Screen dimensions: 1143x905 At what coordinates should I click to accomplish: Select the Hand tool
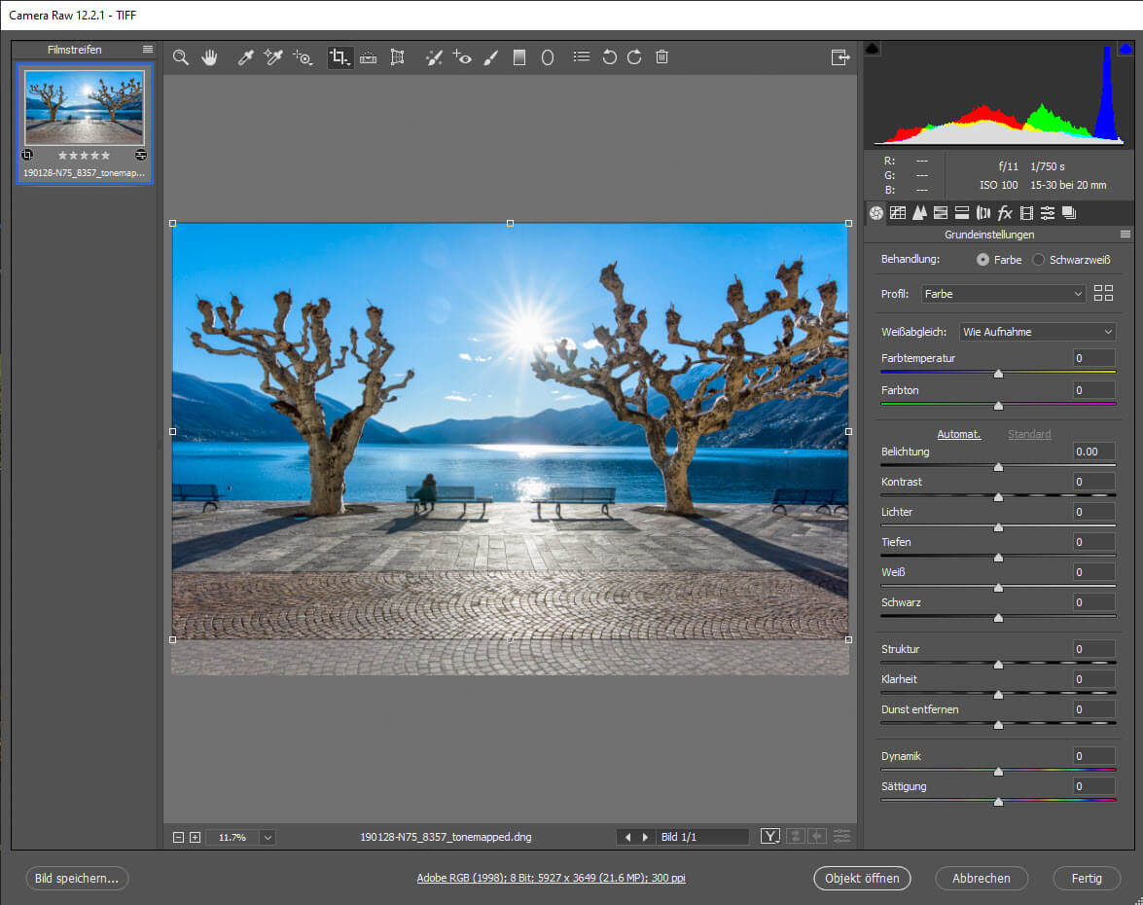click(x=209, y=57)
